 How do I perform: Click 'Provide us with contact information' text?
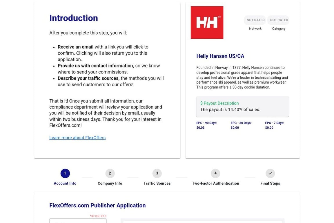click(96, 66)
